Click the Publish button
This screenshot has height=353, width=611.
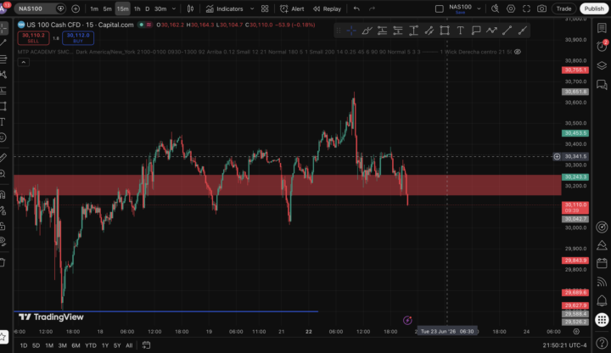594,8
